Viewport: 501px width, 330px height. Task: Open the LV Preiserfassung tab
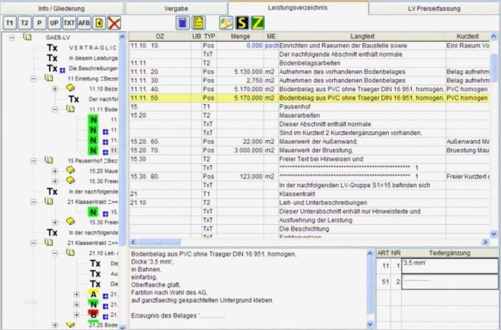(x=434, y=9)
